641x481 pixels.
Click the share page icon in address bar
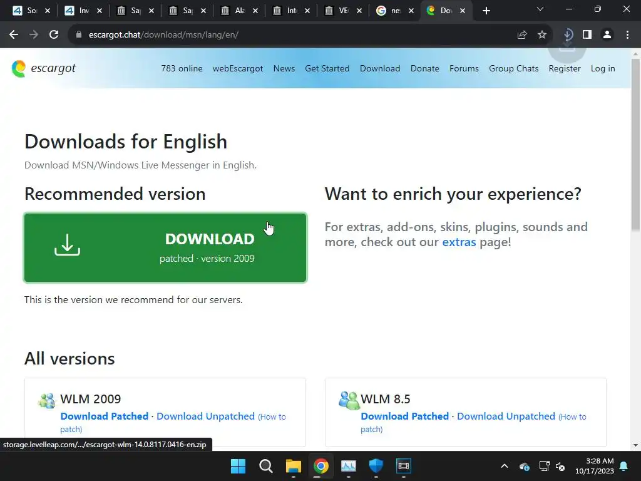522,35
